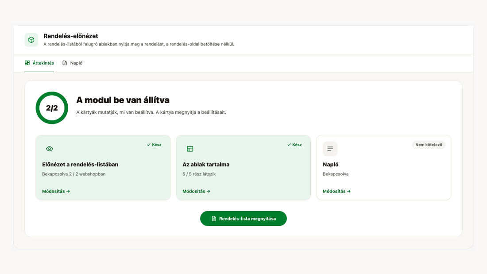487x274 pixels.
Task: Click the Rendelés-előnézet page title
Action: (x=71, y=36)
